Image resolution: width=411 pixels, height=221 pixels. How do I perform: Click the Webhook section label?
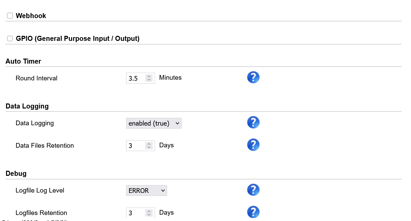tap(31, 16)
